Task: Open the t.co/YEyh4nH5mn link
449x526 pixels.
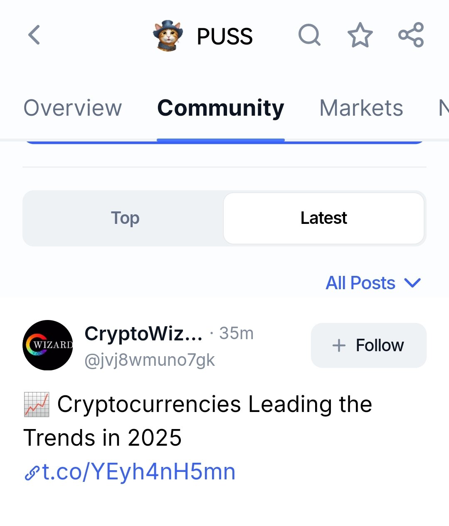Action: point(139,472)
